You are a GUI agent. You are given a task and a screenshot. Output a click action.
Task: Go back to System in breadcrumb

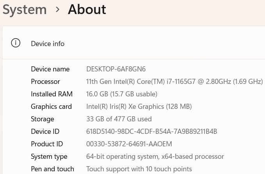point(25,10)
